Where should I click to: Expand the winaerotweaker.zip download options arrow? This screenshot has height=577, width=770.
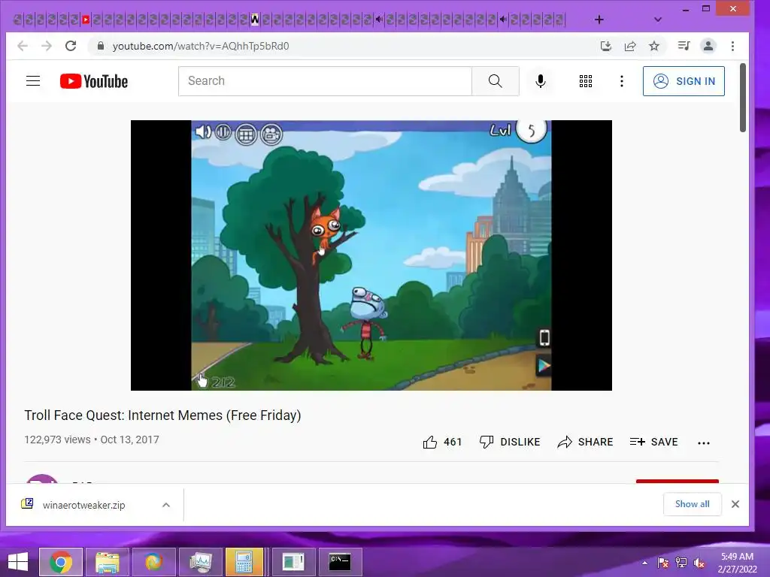point(166,505)
